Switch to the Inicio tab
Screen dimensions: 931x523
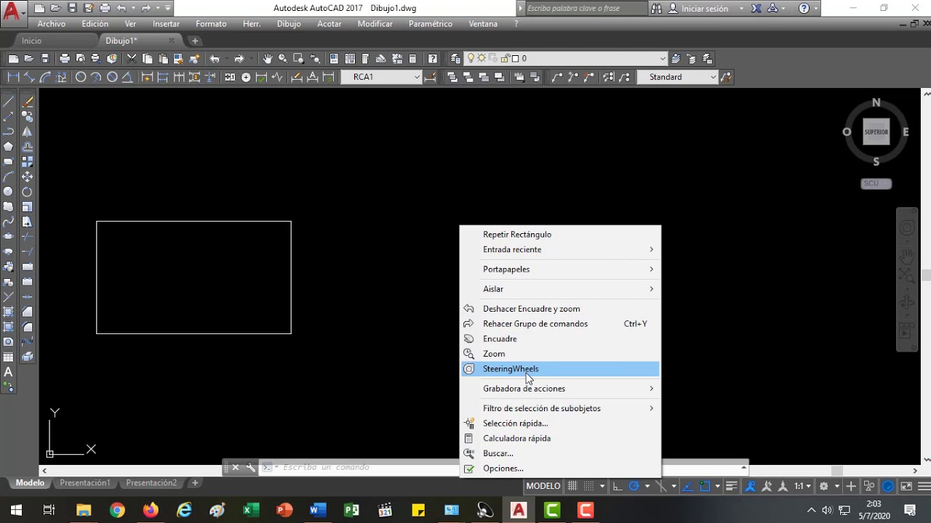coord(31,41)
